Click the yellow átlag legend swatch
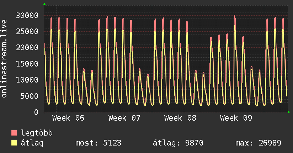 [14, 143]
